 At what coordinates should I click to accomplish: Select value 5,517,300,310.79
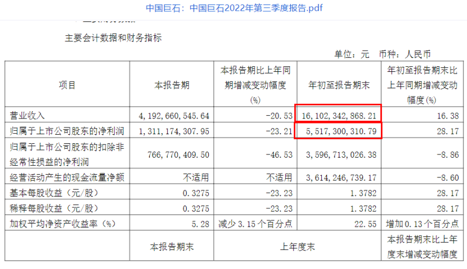coord(342,131)
